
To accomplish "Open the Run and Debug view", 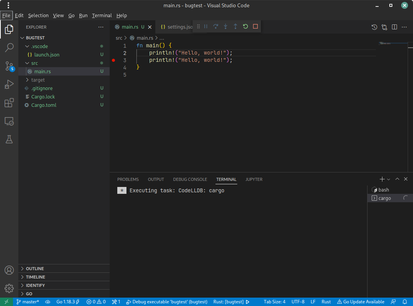I will [9, 84].
